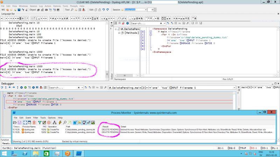This screenshot has width=280, height=157.
Task: Click the Copy icon in Edit toolbar
Action: click(x=96, y=10)
